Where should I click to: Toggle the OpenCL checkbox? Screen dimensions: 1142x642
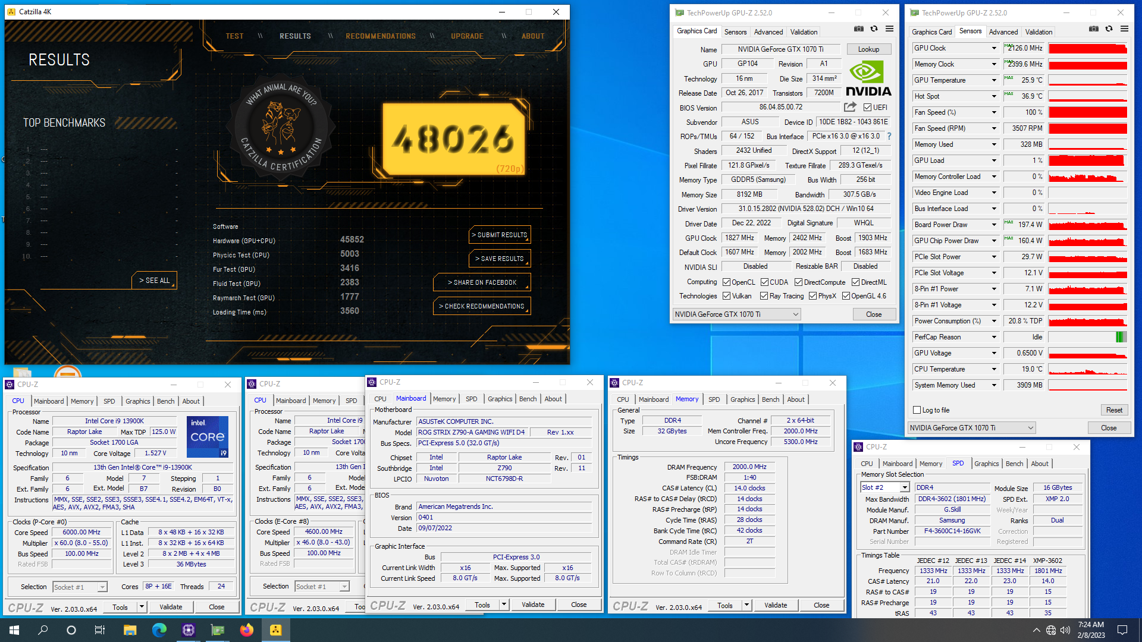726,282
